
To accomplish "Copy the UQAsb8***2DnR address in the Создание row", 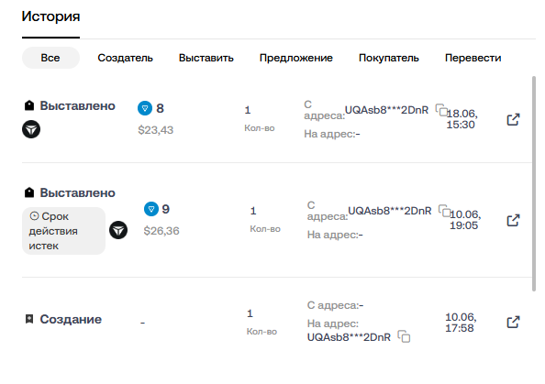I will 404,336.
